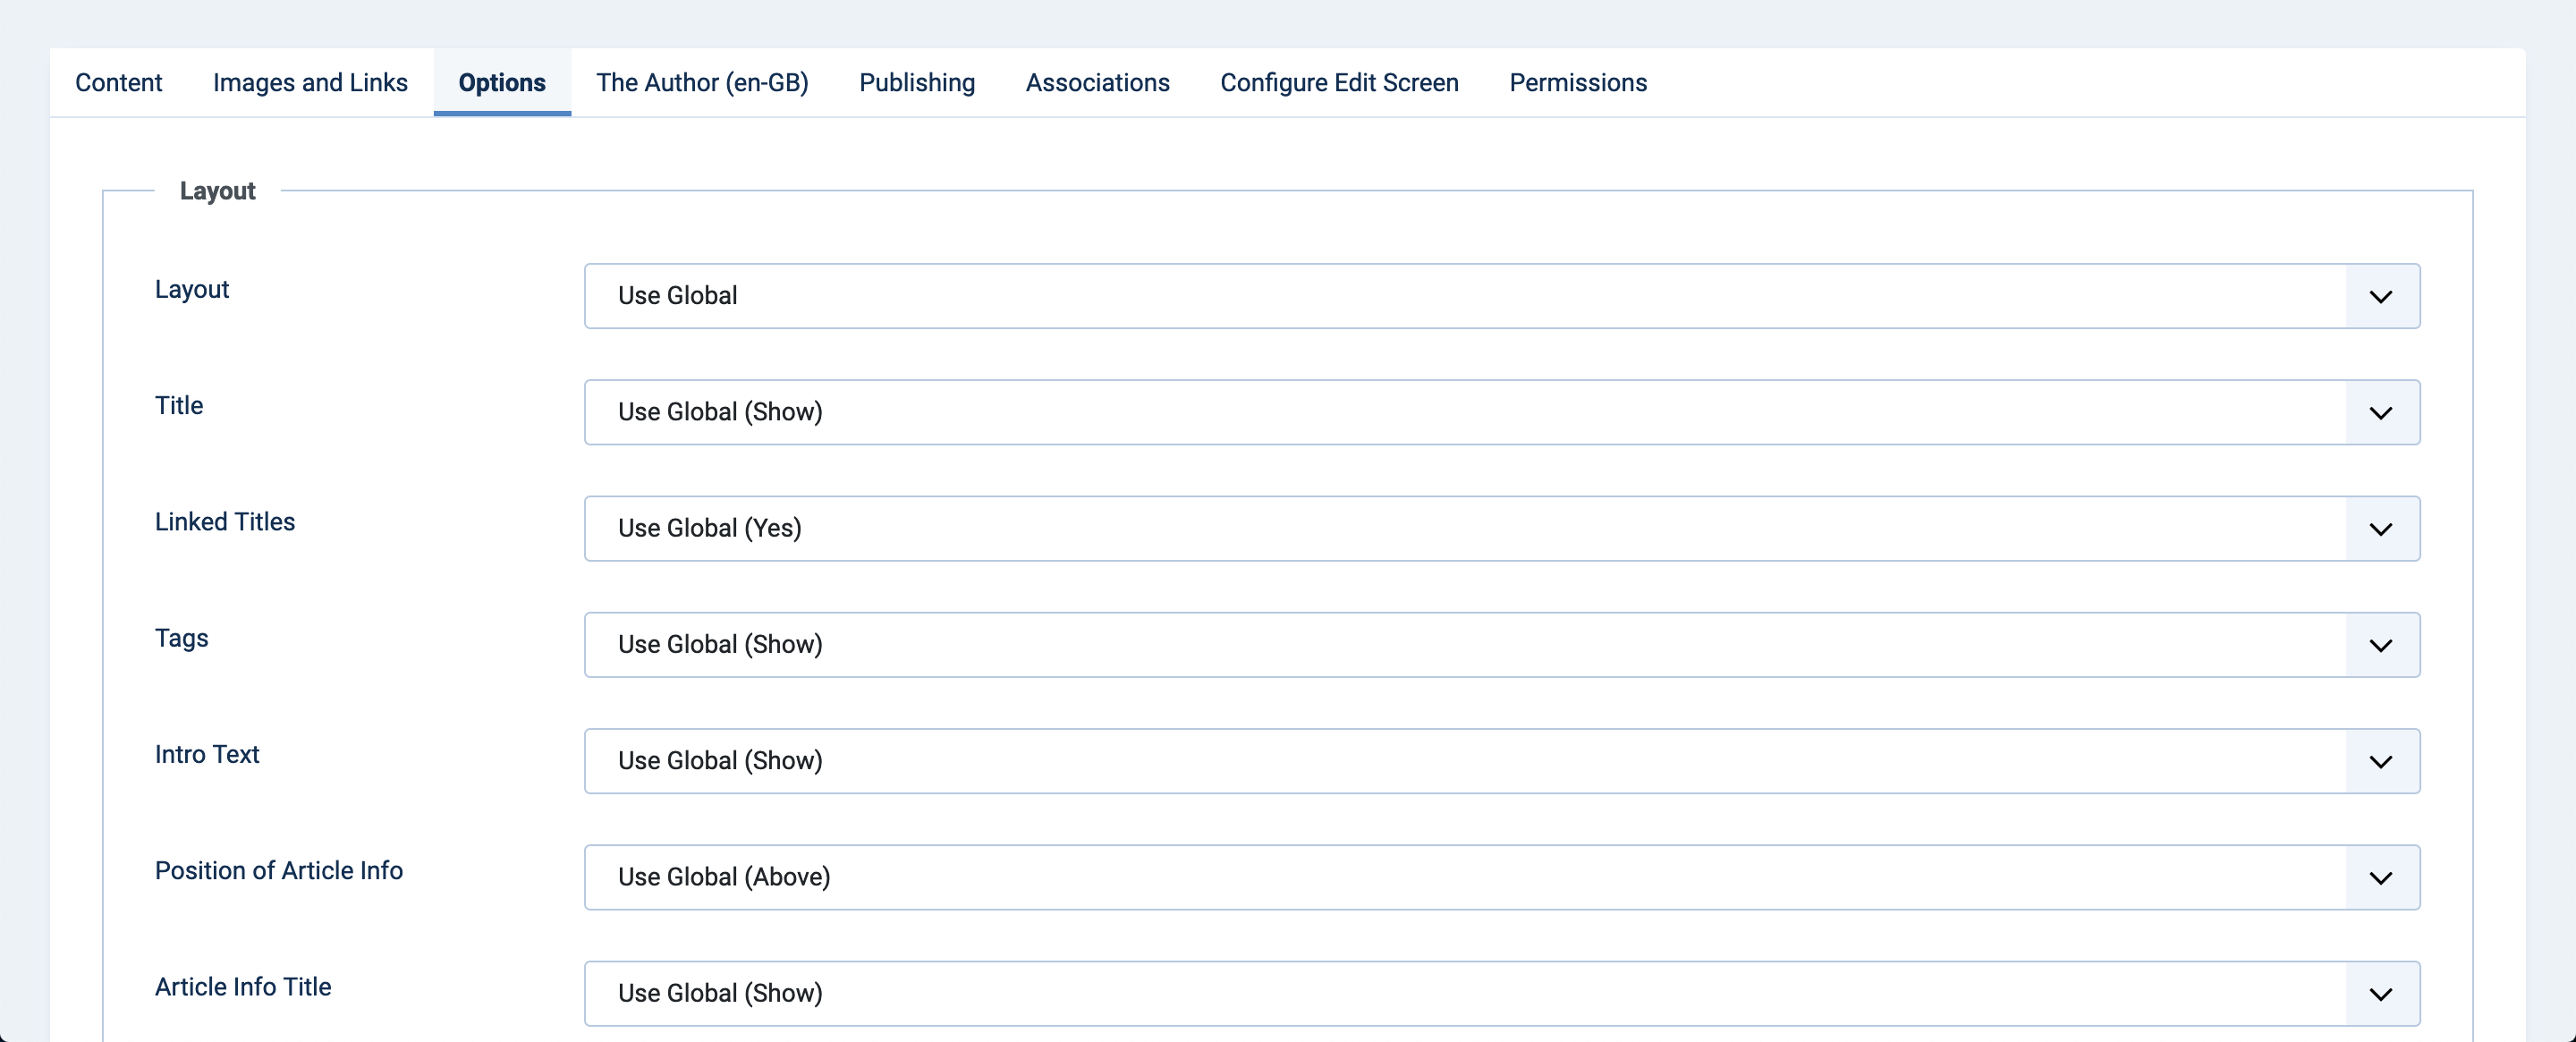The height and width of the screenshot is (1042, 2576).
Task: Click the Layout field label
Action: (x=192, y=289)
